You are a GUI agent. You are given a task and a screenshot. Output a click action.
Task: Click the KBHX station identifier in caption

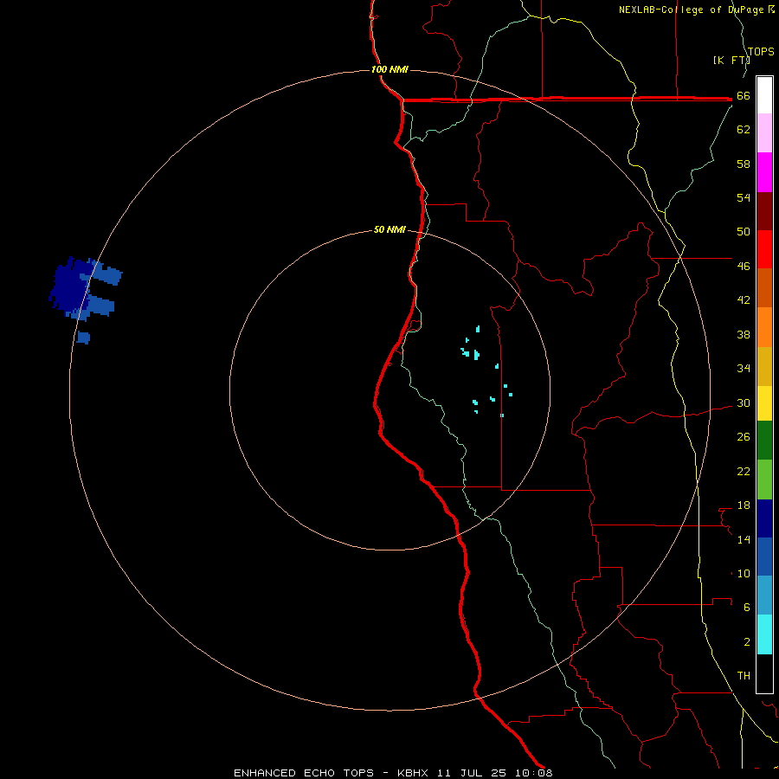[x=415, y=773]
